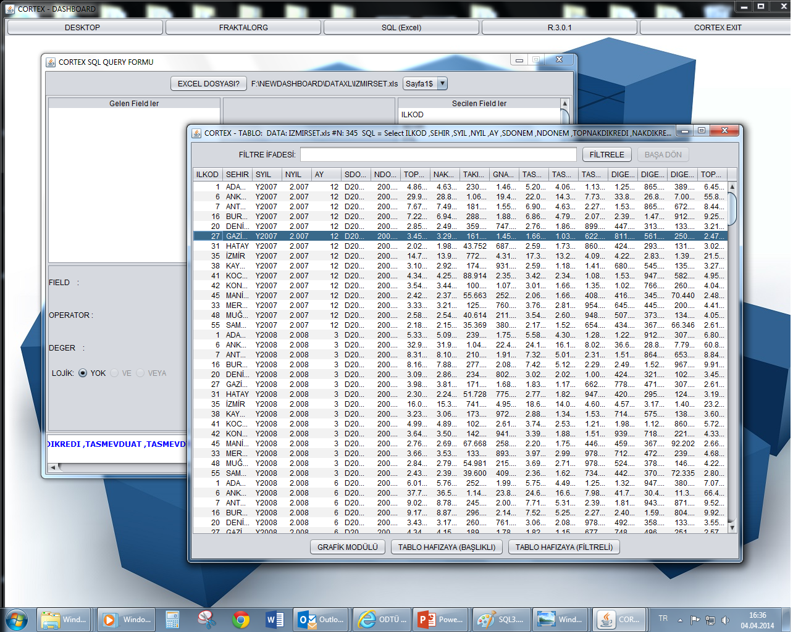The image size is (793, 632).
Task: Open the FRAKTALORG menu
Action: (243, 27)
